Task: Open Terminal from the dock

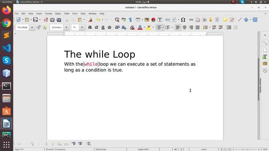Action: 7,86
